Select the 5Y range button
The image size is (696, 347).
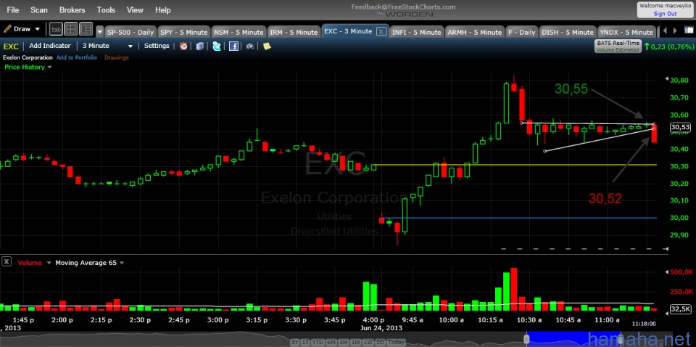pos(295,342)
